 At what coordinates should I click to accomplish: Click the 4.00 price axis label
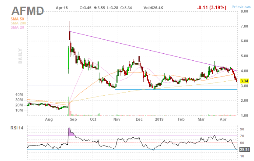pos(244,71)
